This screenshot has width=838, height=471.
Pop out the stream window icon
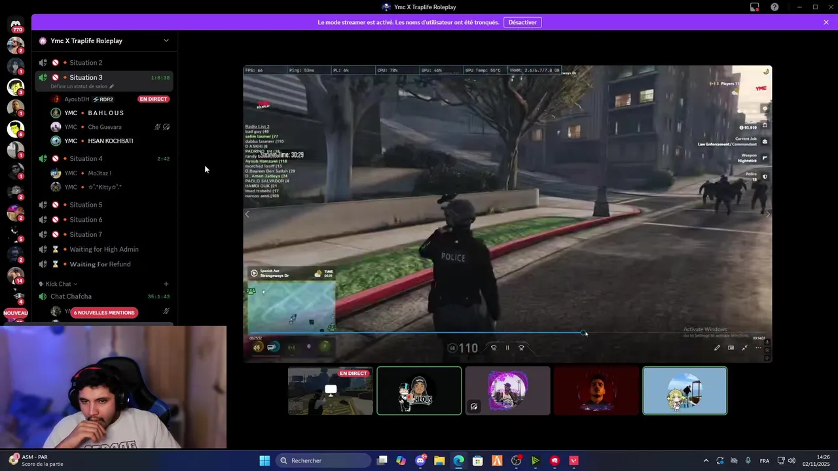pyautogui.click(x=731, y=348)
